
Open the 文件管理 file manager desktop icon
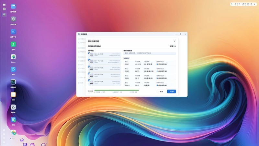(13, 6)
